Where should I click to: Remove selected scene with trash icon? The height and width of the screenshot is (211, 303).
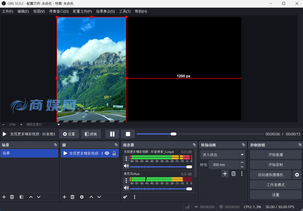coord(12,197)
